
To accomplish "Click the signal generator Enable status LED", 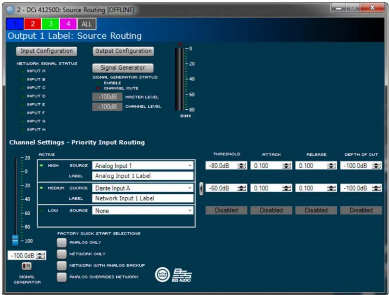I will [98, 83].
